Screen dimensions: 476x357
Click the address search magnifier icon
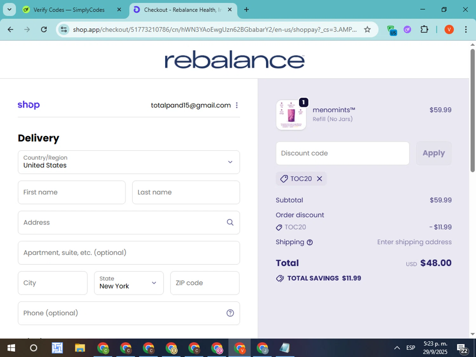click(x=230, y=222)
